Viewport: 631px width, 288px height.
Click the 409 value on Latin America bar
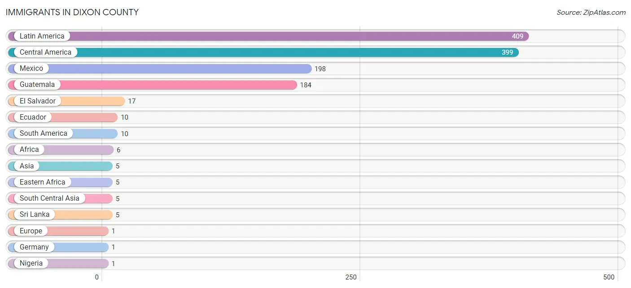(x=517, y=36)
